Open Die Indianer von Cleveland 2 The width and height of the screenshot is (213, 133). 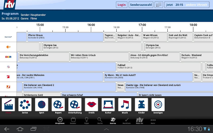[69, 87]
